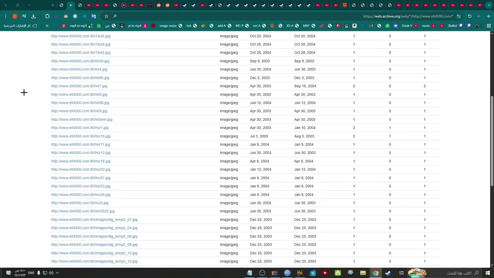Open the 'Great V' YouTube bookmark

click(x=409, y=26)
